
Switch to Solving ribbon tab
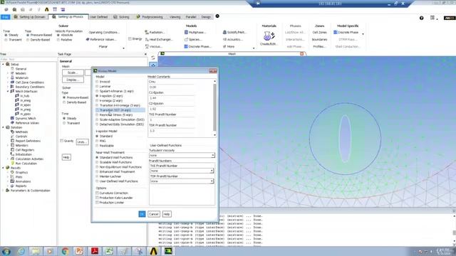[121, 17]
